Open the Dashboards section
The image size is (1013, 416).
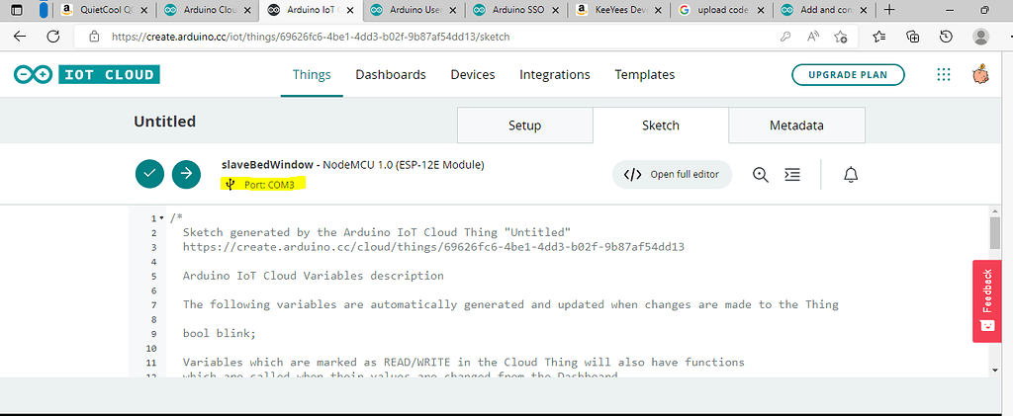pos(391,75)
